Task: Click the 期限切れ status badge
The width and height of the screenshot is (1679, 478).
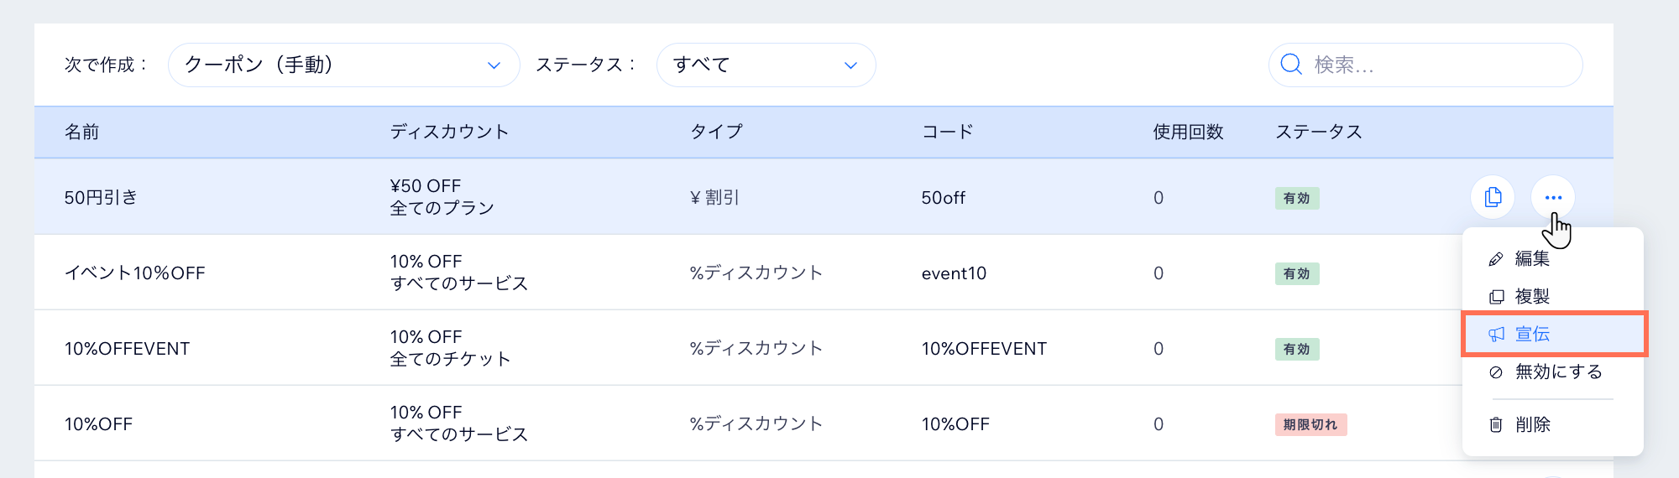Action: (1310, 424)
